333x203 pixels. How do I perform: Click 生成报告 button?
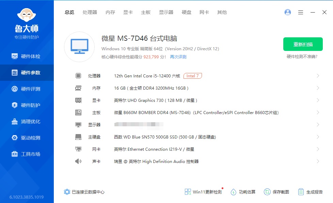point(310,192)
